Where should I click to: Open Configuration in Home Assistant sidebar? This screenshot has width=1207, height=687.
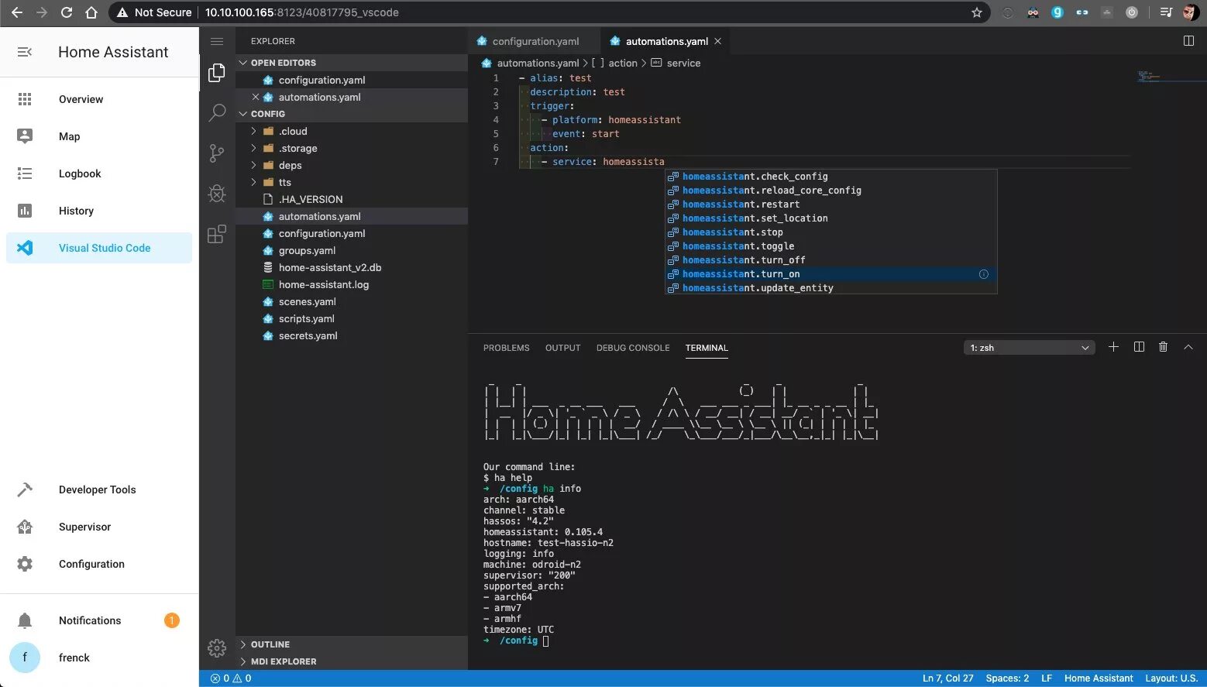99,564
